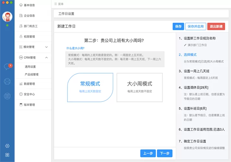Click the user avatar picture
This screenshot has height=162, width=231.
[x=7, y=17]
